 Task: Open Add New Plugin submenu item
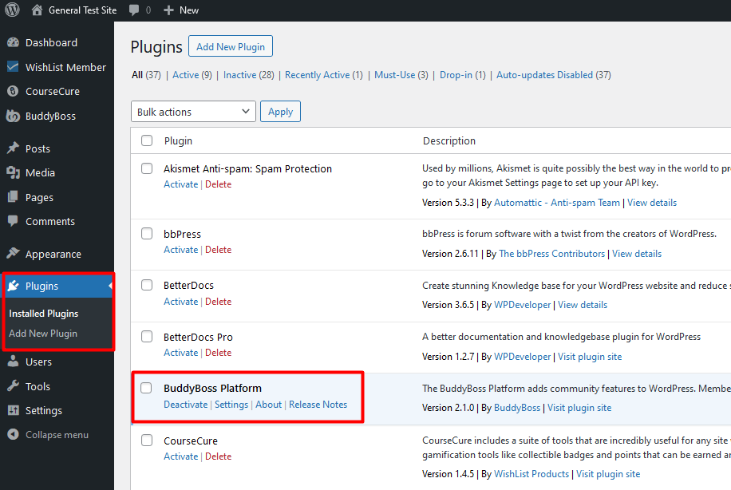point(43,334)
